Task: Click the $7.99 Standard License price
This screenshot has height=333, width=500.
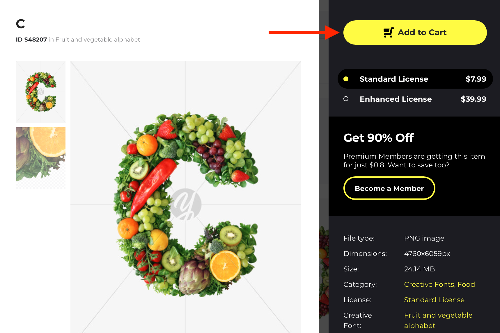Action: coord(476,79)
